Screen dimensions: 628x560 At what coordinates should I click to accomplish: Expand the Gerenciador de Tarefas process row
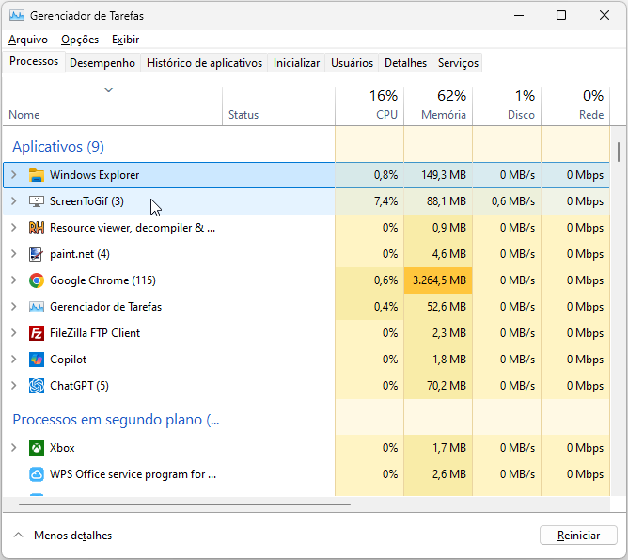tap(13, 306)
